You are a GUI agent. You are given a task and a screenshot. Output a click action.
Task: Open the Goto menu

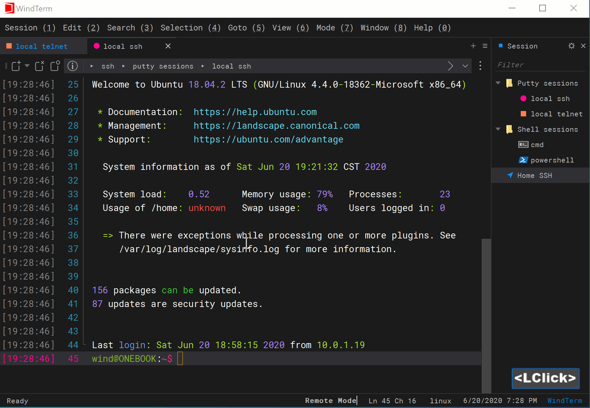click(x=247, y=28)
